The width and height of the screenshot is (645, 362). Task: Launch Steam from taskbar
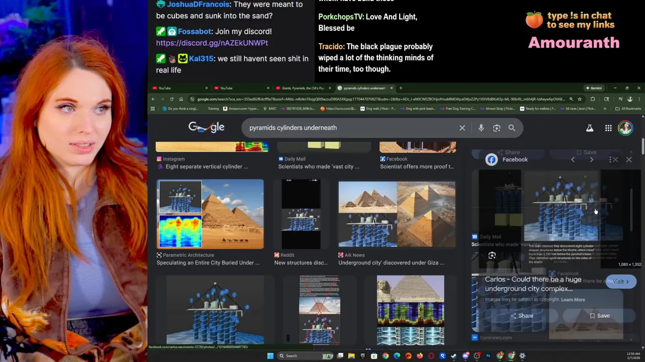tap(454, 356)
